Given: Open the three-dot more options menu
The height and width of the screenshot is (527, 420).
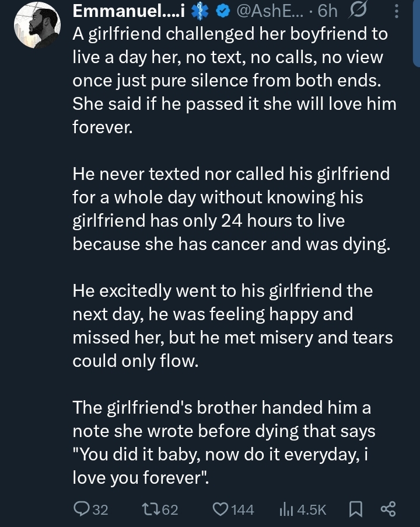Looking at the screenshot, I should [397, 11].
